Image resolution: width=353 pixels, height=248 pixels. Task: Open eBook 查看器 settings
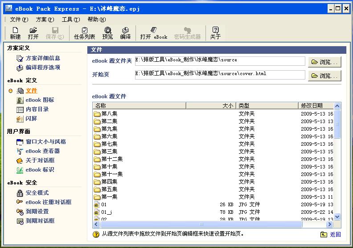click(x=38, y=151)
